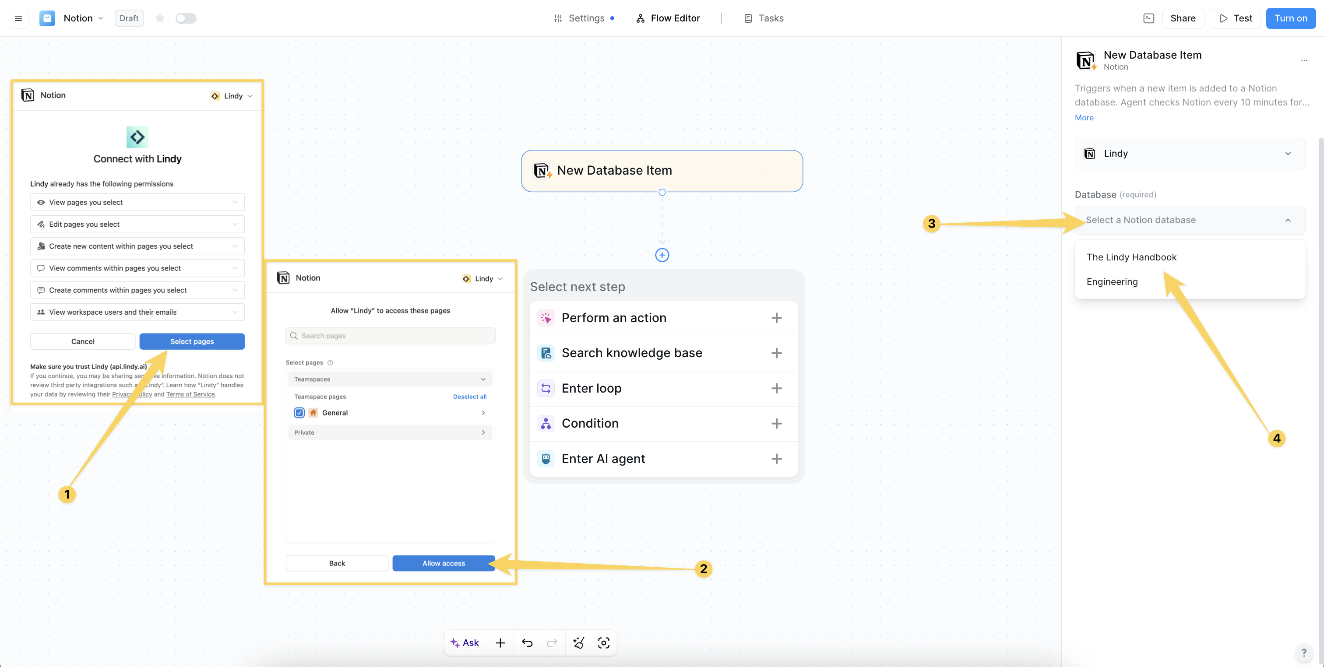Viewport: 1324px width, 667px height.
Task: Click the magic wand tidy icon
Action: point(579,643)
